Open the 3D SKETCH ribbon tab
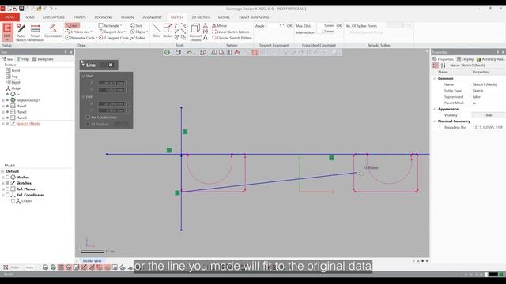The image size is (506, 284). [x=200, y=17]
